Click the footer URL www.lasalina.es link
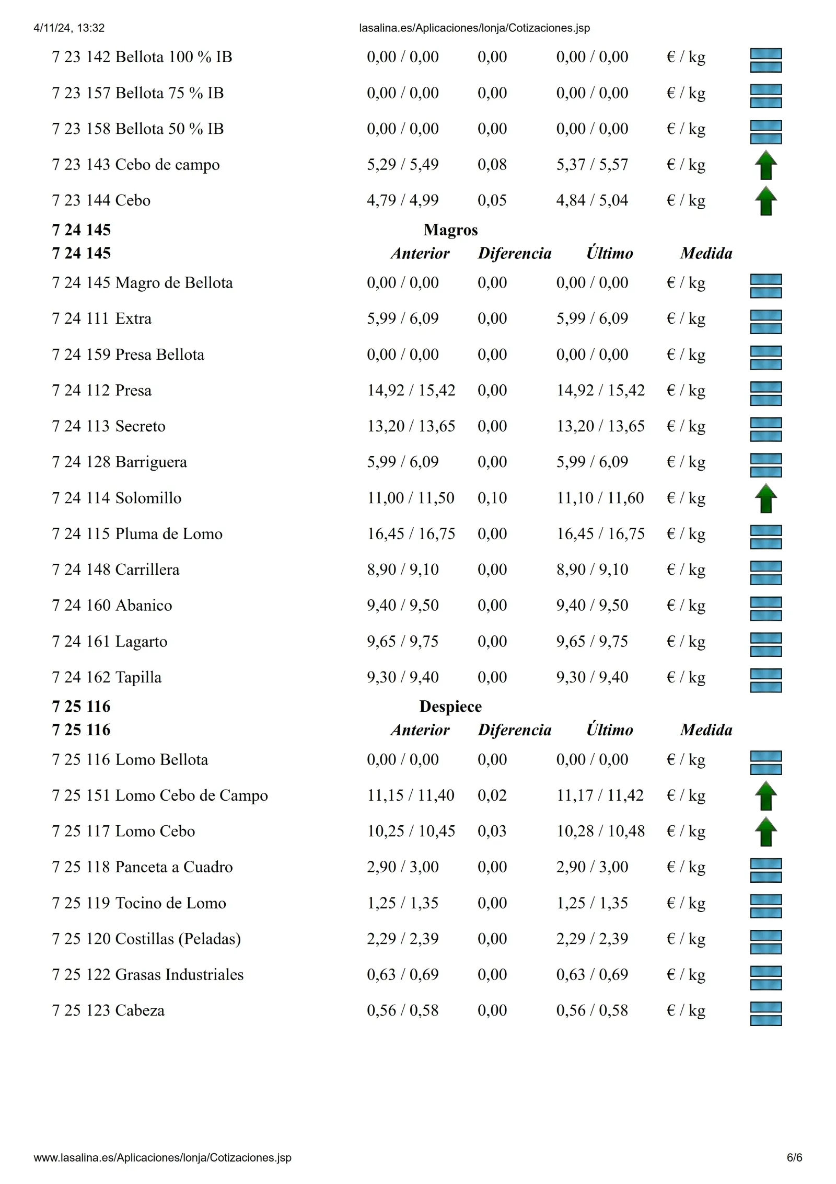This screenshot has width=836, height=1184. click(162, 1158)
